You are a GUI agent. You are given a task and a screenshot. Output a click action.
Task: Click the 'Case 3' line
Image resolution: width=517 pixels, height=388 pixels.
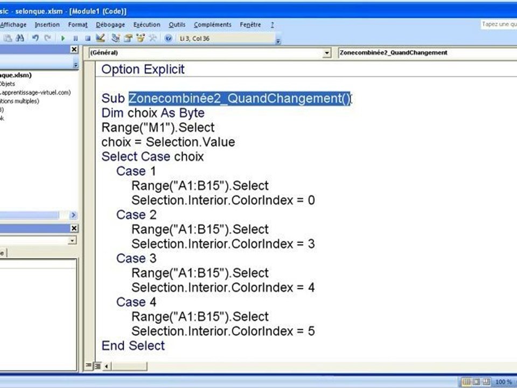[x=136, y=258]
